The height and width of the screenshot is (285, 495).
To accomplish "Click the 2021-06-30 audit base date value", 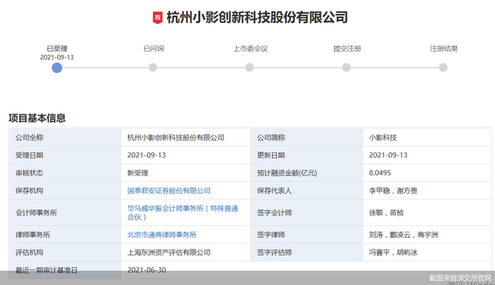I will click(x=146, y=270).
